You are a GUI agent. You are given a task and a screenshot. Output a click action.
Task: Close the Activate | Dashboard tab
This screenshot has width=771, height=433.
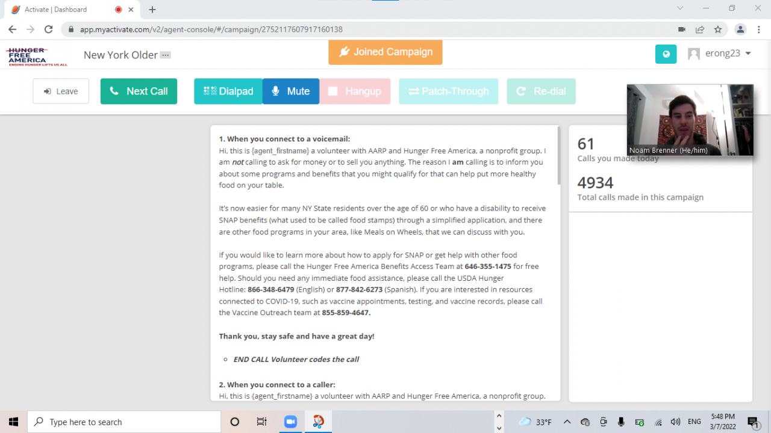[x=131, y=10]
